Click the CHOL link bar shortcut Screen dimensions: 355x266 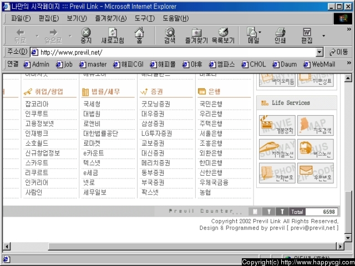click(x=253, y=64)
